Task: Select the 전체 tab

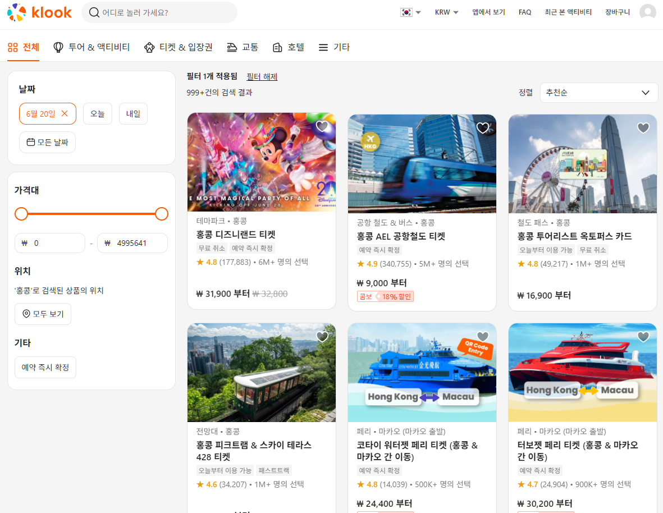Action: click(x=24, y=47)
